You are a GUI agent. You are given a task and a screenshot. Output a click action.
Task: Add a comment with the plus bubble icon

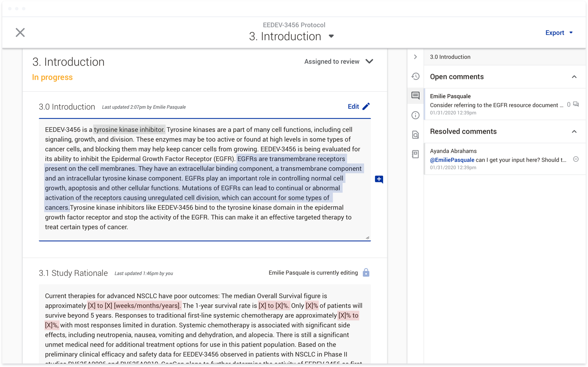(x=379, y=179)
